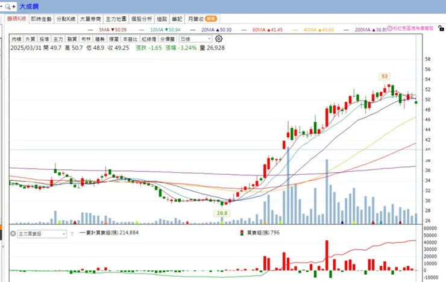
Task: Click the orange 新高 badge on 月營收
Action: click(211, 19)
